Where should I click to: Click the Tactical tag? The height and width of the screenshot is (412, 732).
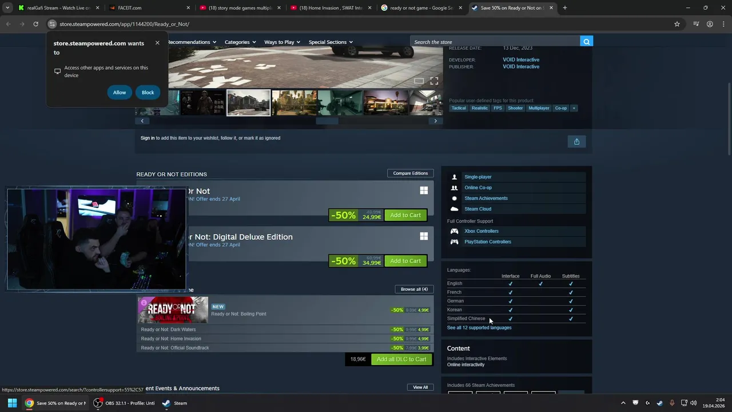(x=459, y=108)
